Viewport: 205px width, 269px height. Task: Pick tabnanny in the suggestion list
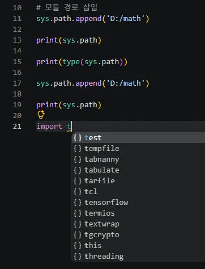tap(139, 159)
